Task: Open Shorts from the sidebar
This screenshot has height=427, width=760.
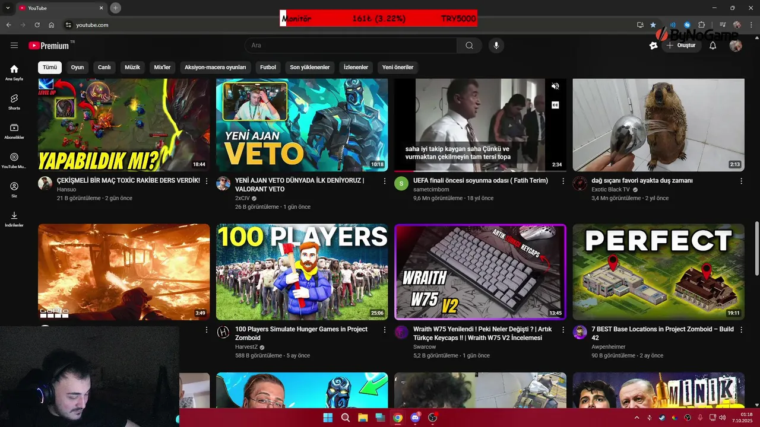Action: 14,102
